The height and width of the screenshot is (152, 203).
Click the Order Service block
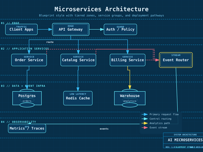[x=29, y=60]
